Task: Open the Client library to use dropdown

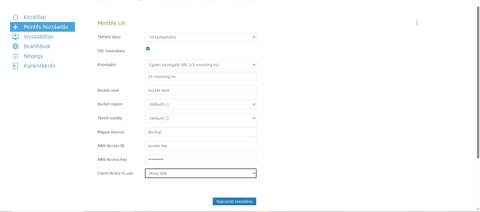Action: click(200, 173)
